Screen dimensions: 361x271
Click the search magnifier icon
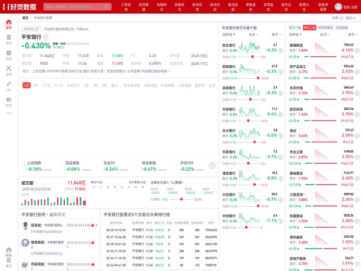[x=107, y=7]
